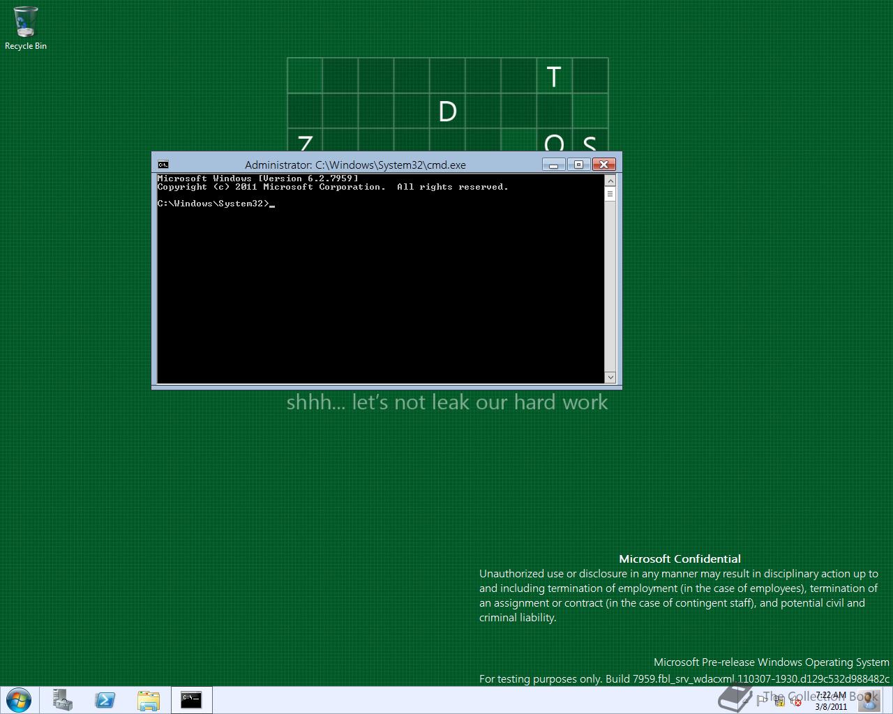
Task: Open Windows PowerShell from taskbar
Action: coord(105,699)
